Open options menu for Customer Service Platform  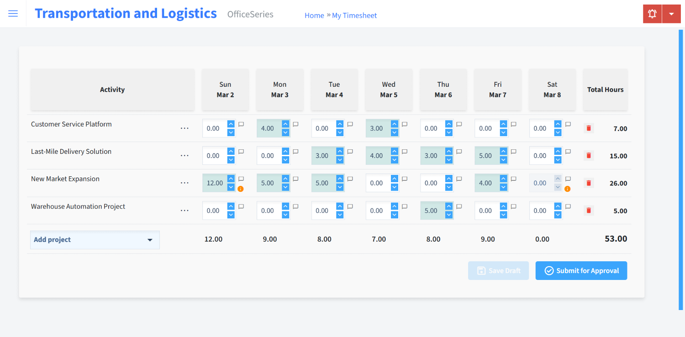pos(184,128)
